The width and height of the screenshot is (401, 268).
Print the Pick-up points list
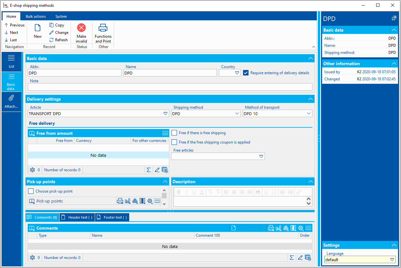click(120, 201)
